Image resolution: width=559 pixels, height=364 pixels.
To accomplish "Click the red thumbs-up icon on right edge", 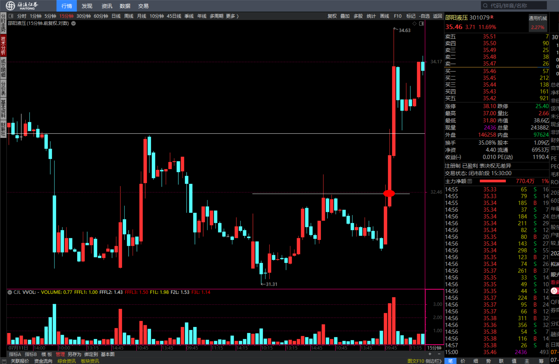I will [x=554, y=291].
